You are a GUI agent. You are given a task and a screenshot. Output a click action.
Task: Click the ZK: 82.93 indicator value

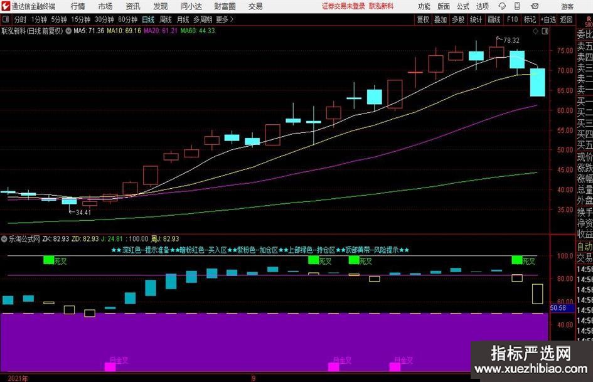point(56,239)
